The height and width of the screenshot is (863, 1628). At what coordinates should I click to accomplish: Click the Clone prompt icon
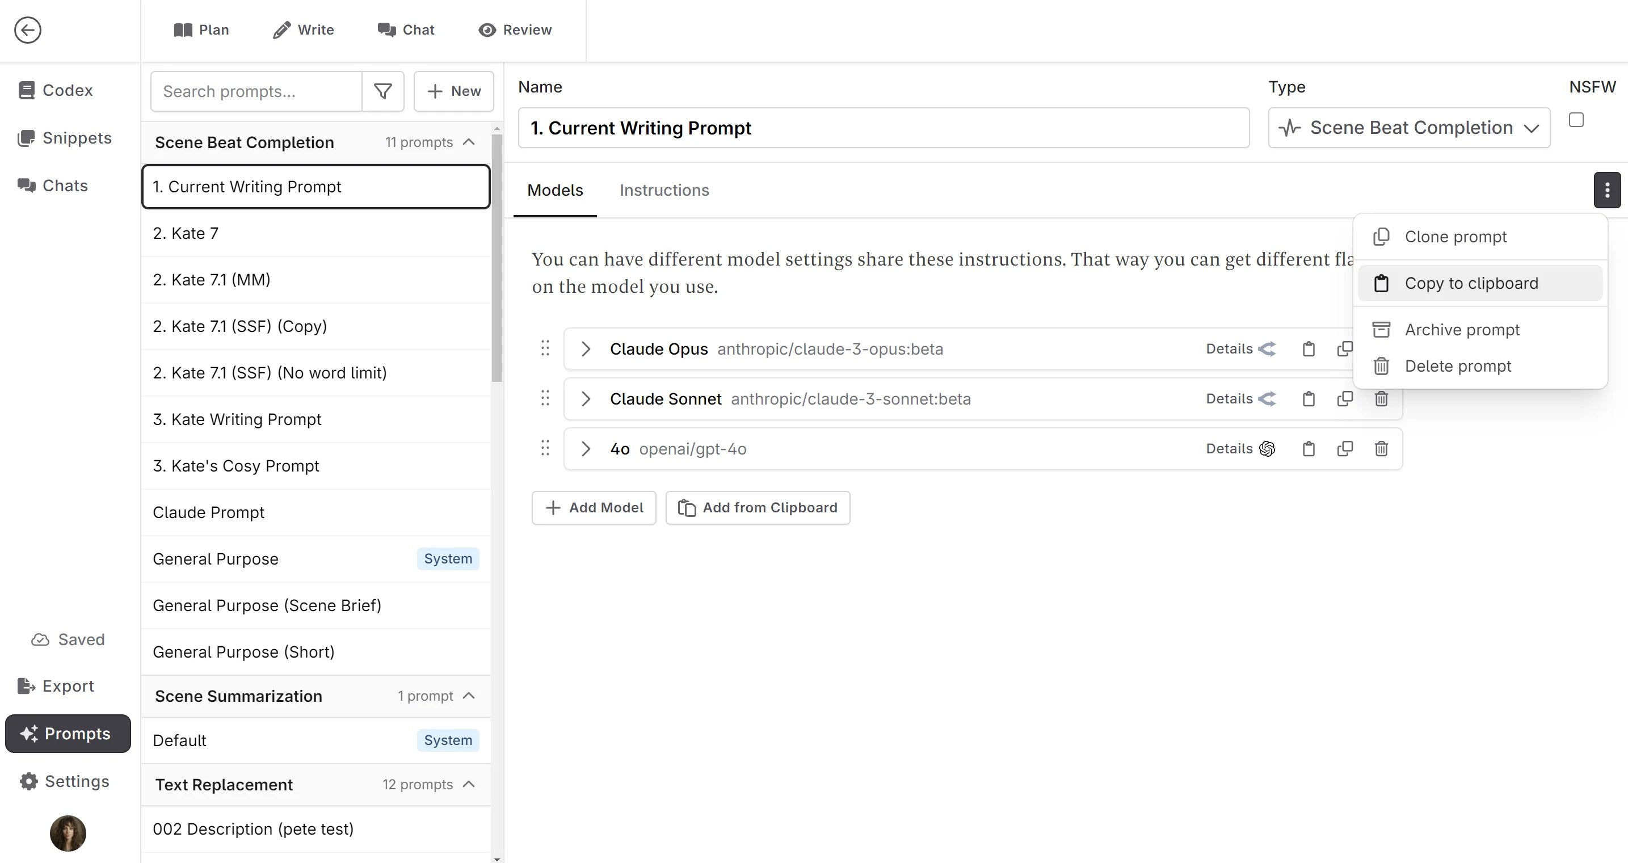(x=1381, y=237)
